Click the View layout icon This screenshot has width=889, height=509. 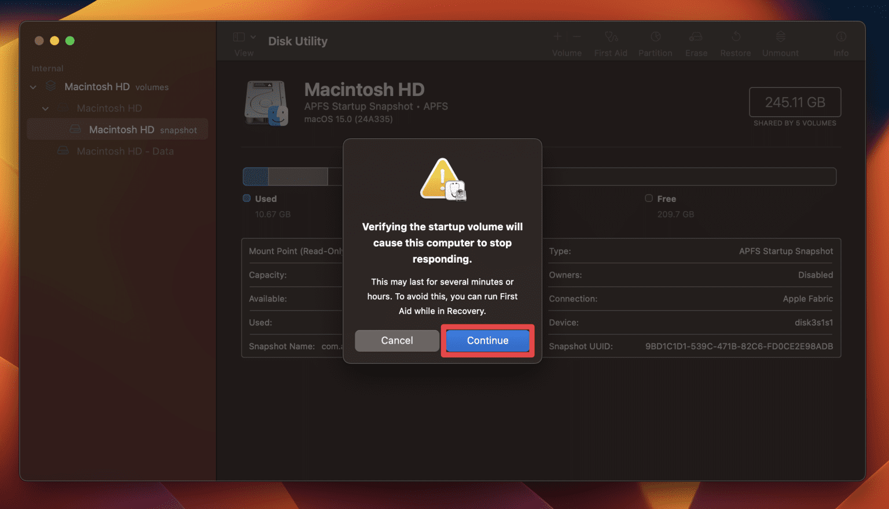tap(238, 36)
